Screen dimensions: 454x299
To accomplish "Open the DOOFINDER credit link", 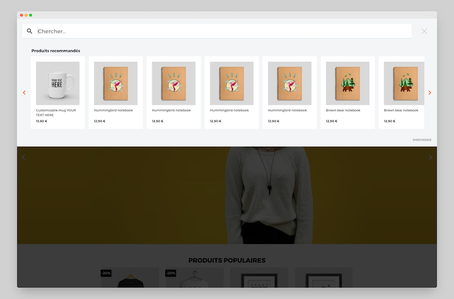I will 422,140.
